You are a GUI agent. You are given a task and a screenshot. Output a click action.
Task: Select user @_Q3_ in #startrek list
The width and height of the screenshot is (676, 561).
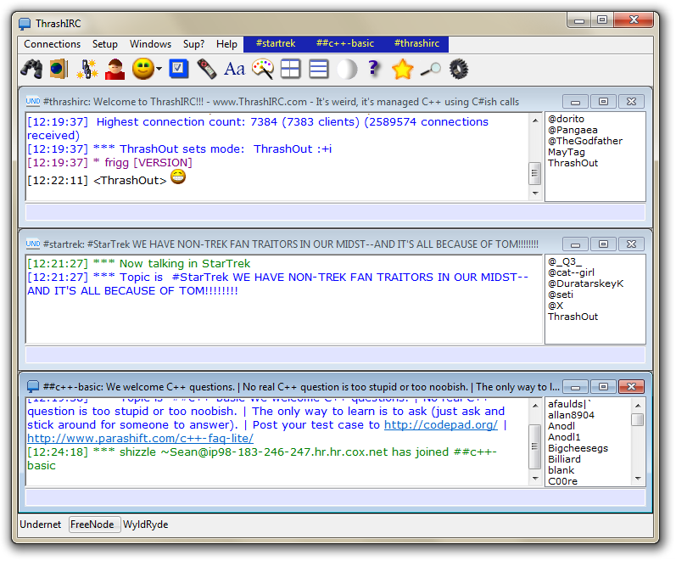click(x=565, y=261)
